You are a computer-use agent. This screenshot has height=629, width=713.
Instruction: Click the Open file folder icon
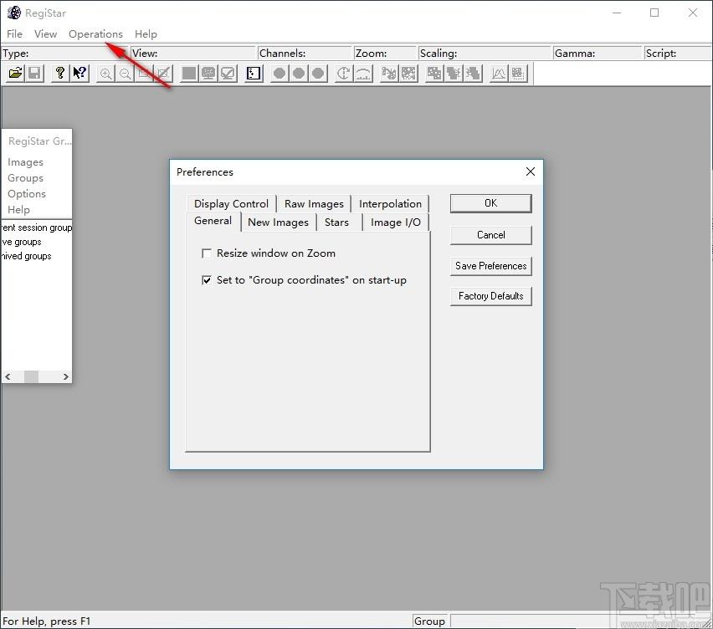pos(15,73)
